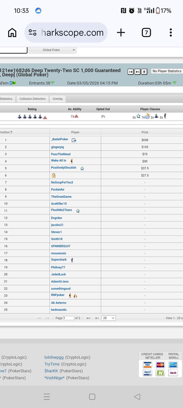Open player Wake All In
183x408 pixels.
pyautogui.click(x=59, y=161)
